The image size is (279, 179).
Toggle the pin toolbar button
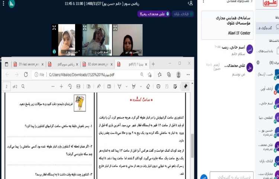click(186, 87)
